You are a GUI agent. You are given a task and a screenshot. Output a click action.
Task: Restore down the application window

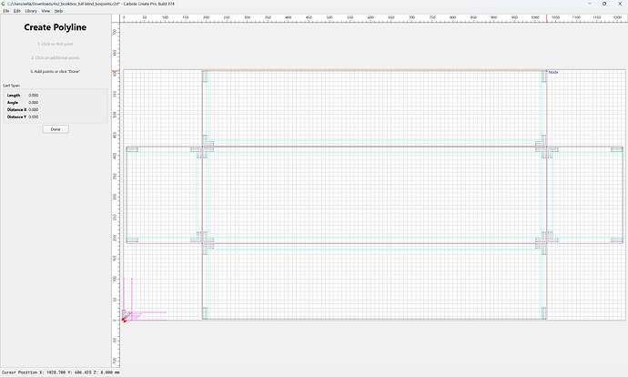(604, 4)
